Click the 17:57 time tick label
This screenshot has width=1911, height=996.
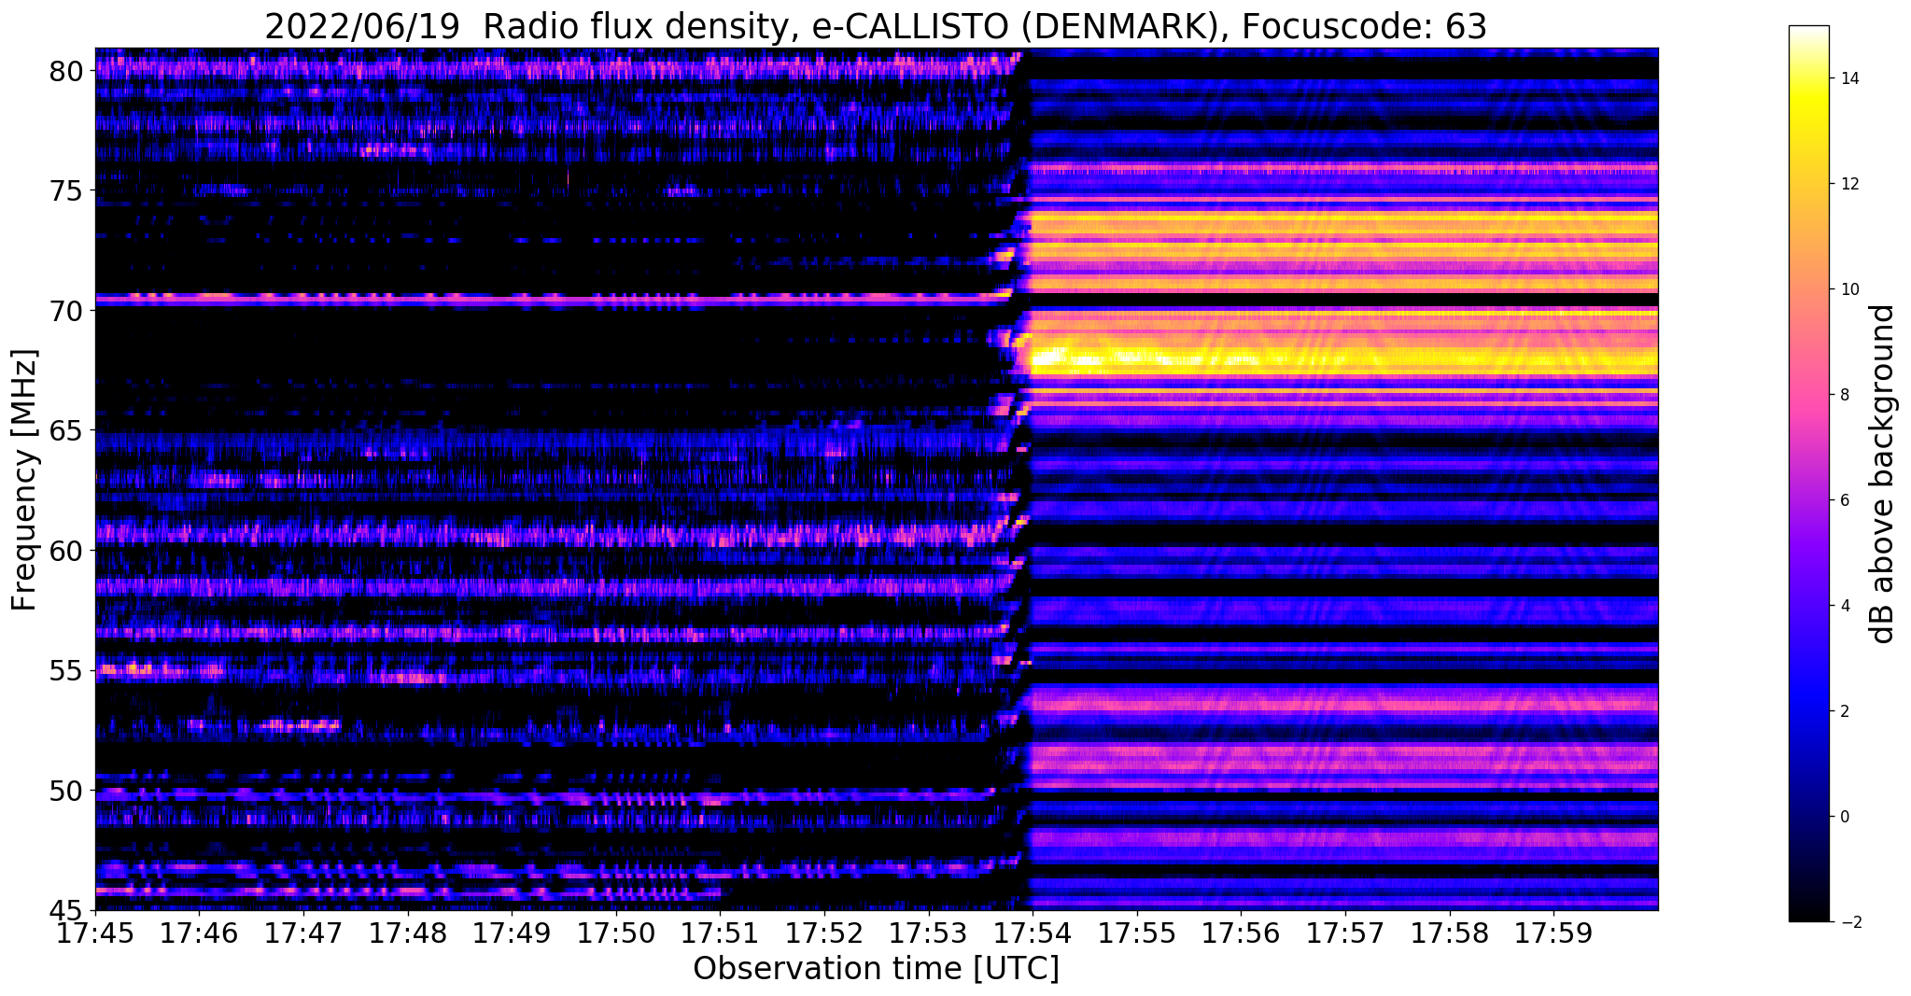click(1345, 934)
